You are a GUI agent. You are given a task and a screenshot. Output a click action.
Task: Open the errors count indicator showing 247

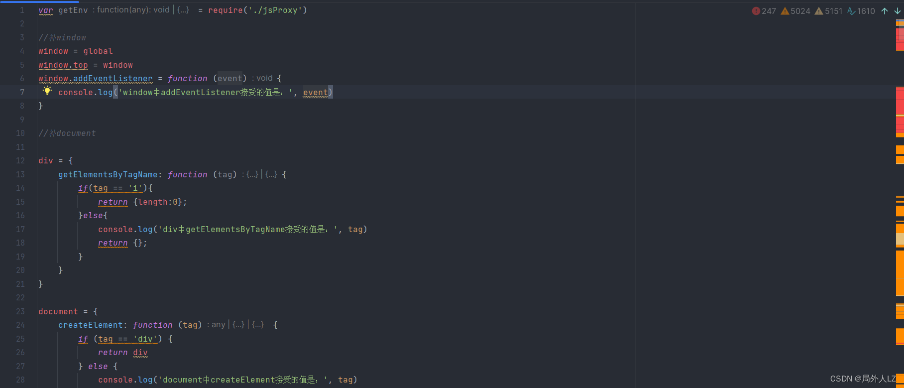[764, 11]
